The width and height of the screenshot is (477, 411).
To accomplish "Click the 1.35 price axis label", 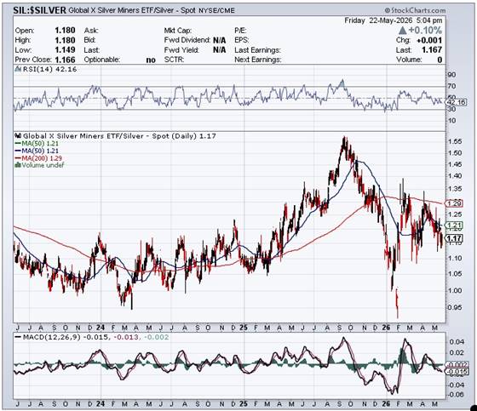I will (x=455, y=189).
